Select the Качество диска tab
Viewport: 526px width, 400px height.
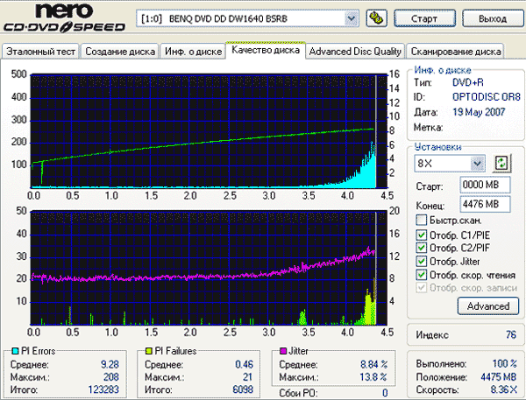[266, 50]
